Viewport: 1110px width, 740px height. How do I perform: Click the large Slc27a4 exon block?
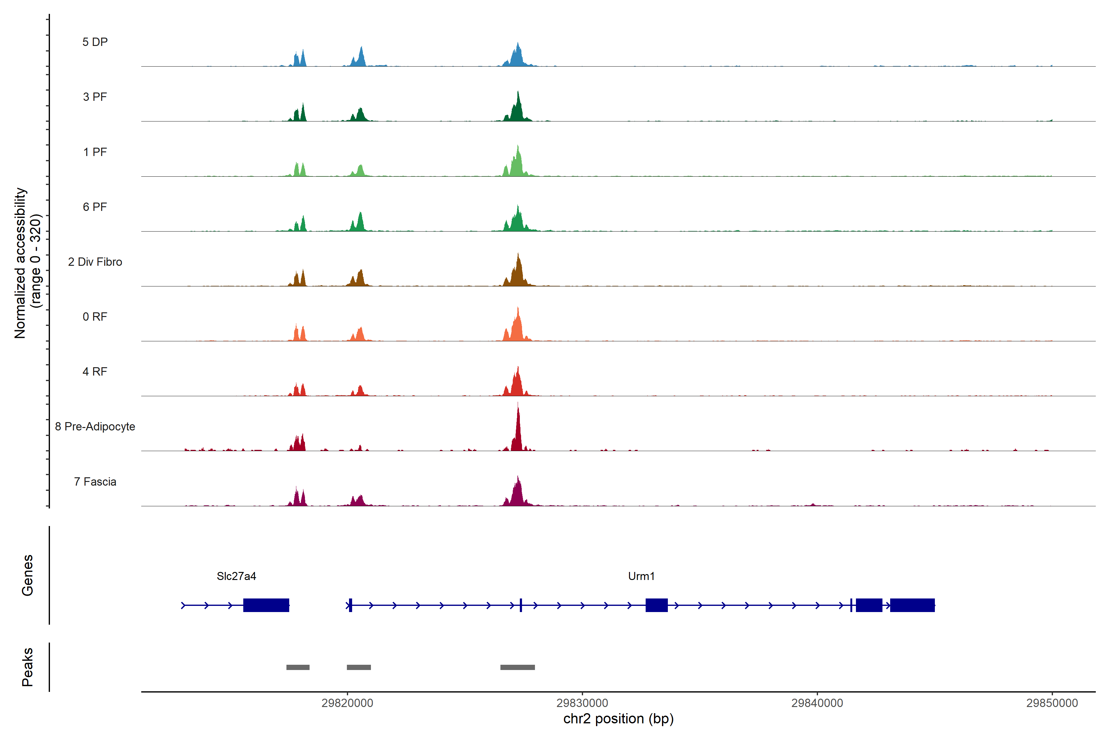click(x=266, y=605)
